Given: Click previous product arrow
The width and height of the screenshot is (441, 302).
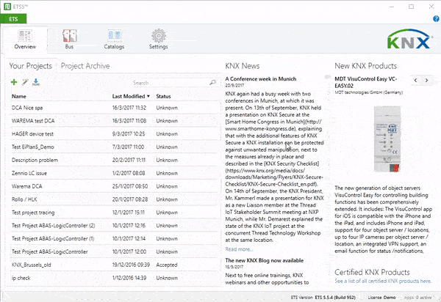Looking at the screenshot, I should pos(416,81).
